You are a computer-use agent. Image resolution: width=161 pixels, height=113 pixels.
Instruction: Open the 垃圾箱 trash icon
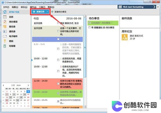click(5, 46)
